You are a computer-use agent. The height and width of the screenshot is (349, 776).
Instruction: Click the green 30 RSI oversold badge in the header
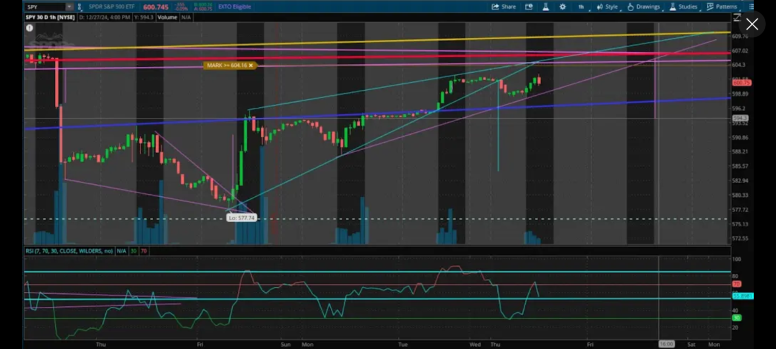pos(133,251)
